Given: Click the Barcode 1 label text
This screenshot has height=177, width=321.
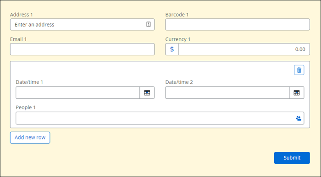Looking at the screenshot, I should coord(177,15).
